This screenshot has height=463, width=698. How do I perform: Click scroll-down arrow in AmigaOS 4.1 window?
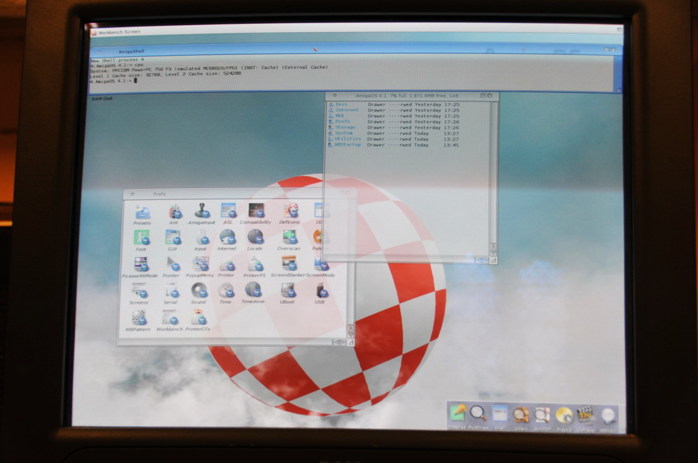click(x=494, y=253)
